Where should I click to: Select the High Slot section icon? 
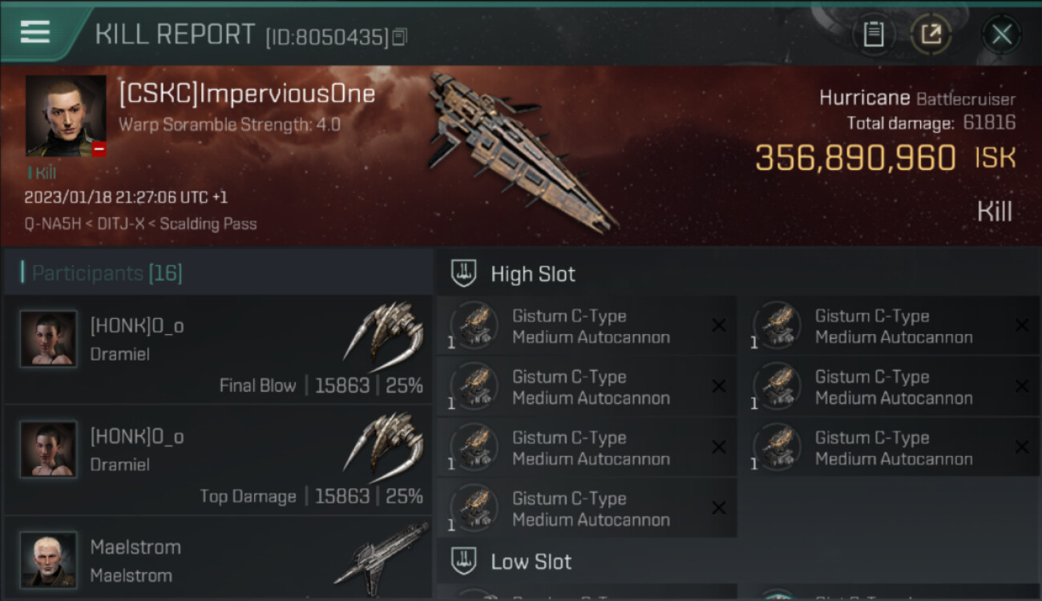pos(464,273)
